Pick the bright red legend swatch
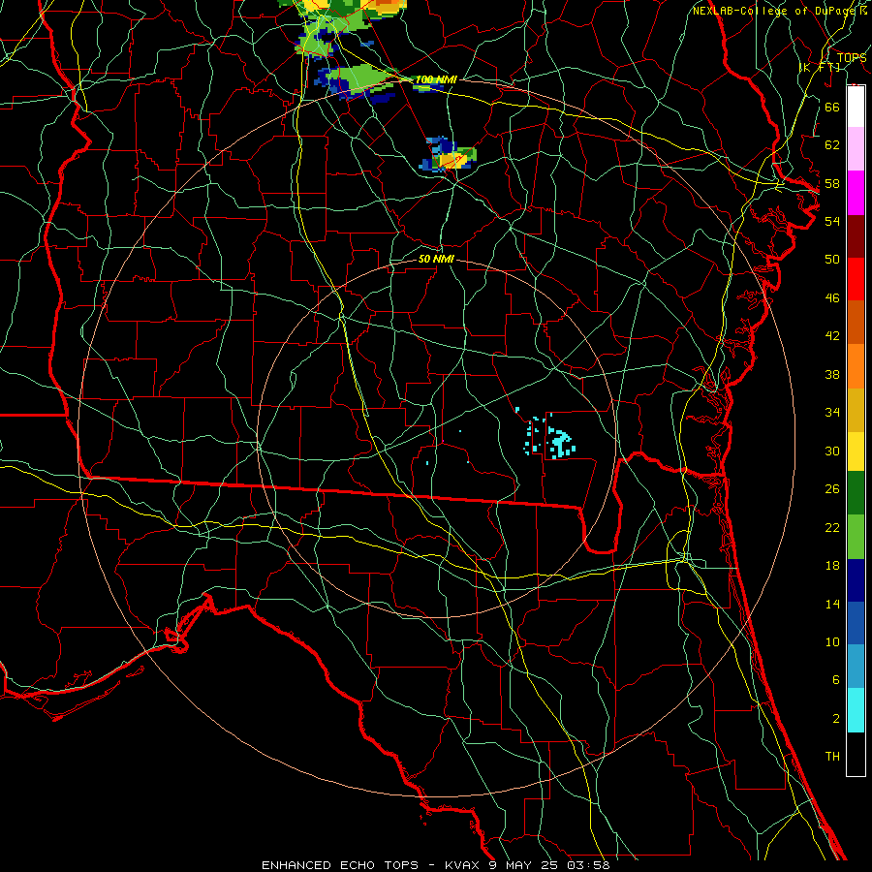Viewport: 872px width, 872px height. pos(856,279)
